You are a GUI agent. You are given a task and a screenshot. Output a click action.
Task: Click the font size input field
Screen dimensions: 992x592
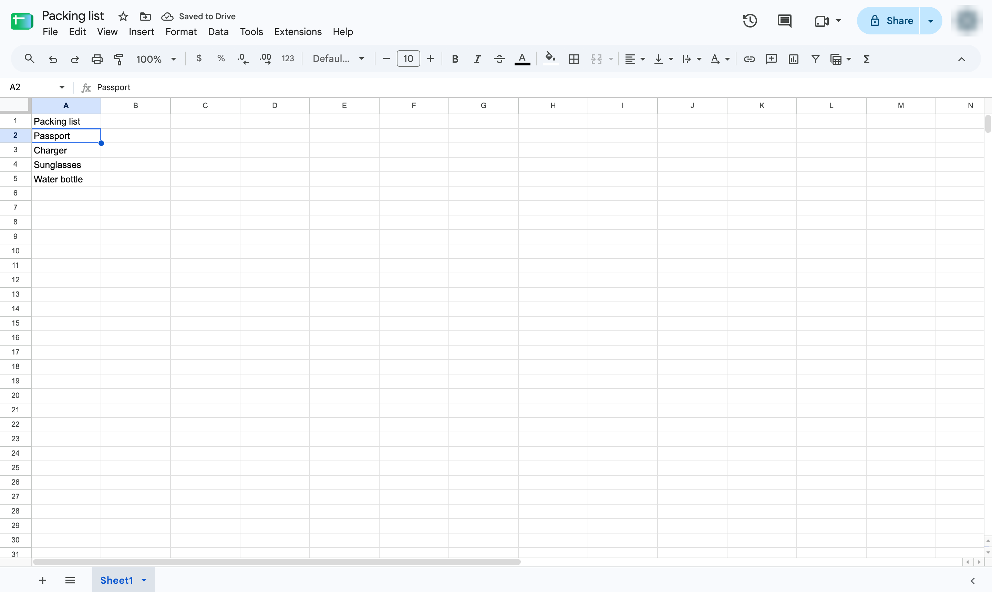[408, 59]
